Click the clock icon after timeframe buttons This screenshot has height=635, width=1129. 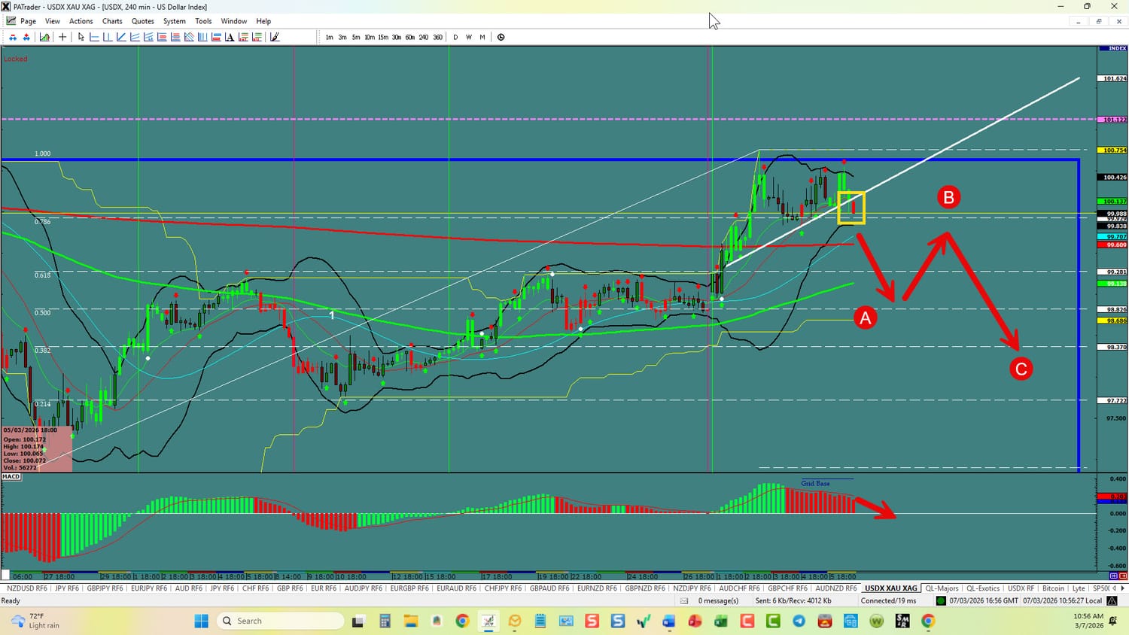[501, 37]
